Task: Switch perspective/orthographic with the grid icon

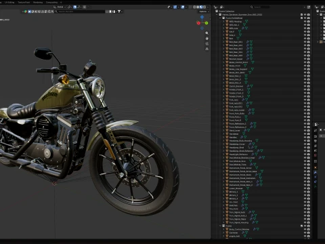Action: coord(207,49)
